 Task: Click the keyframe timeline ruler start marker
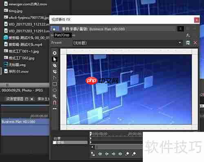pos(91,134)
